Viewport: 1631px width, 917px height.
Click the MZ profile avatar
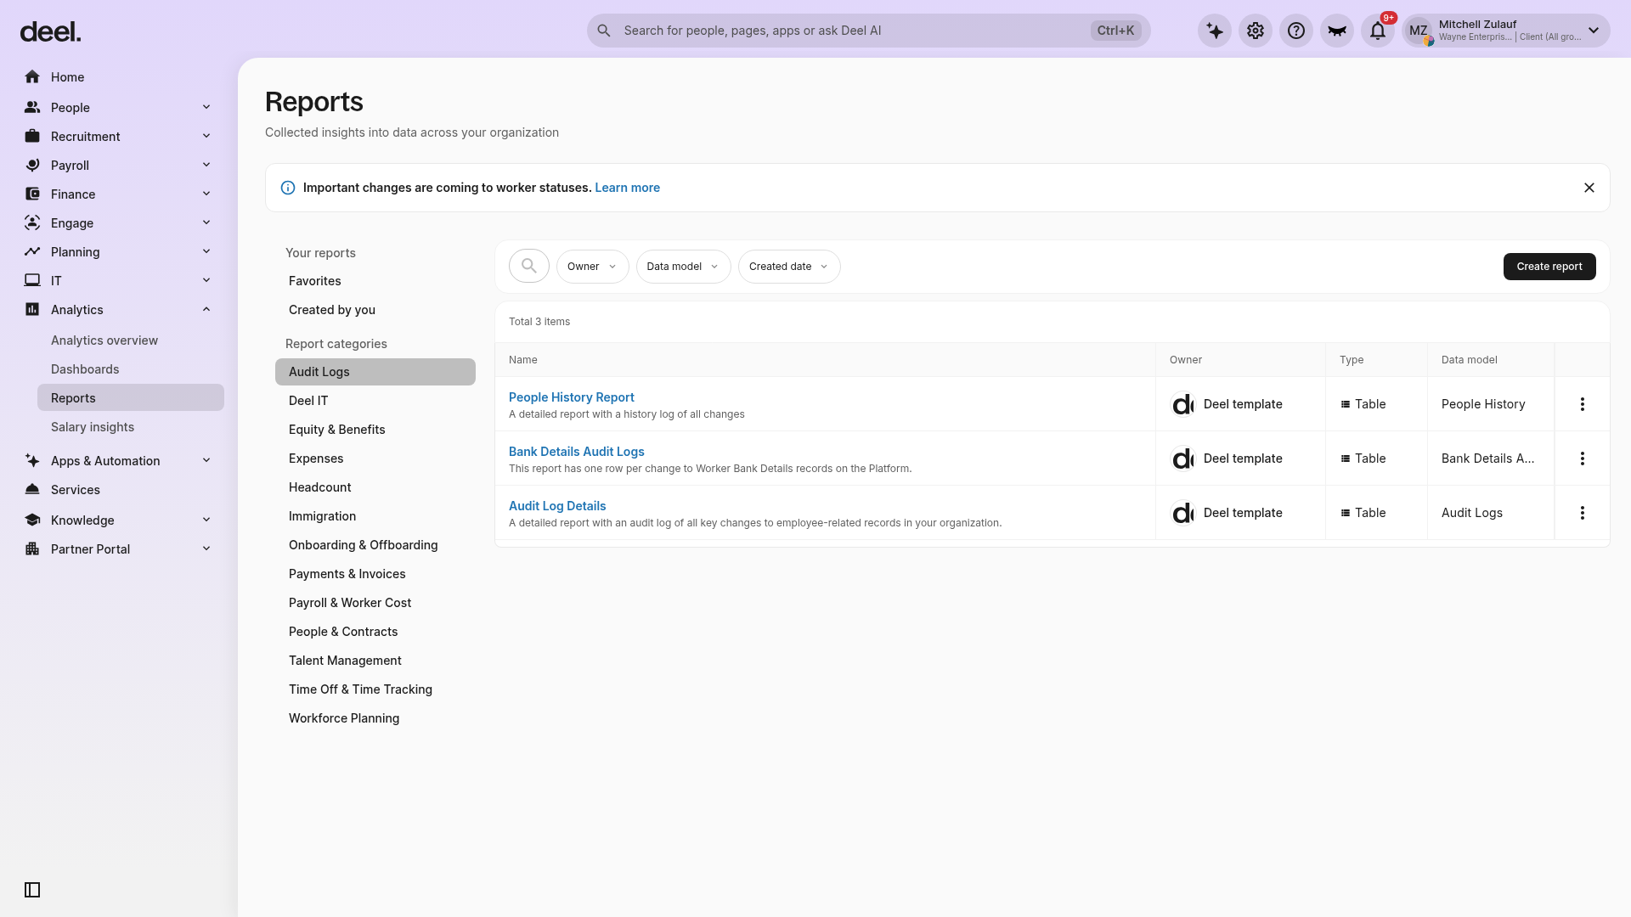point(1419,31)
